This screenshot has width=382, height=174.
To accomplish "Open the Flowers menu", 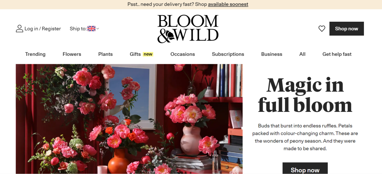I will coord(72,54).
